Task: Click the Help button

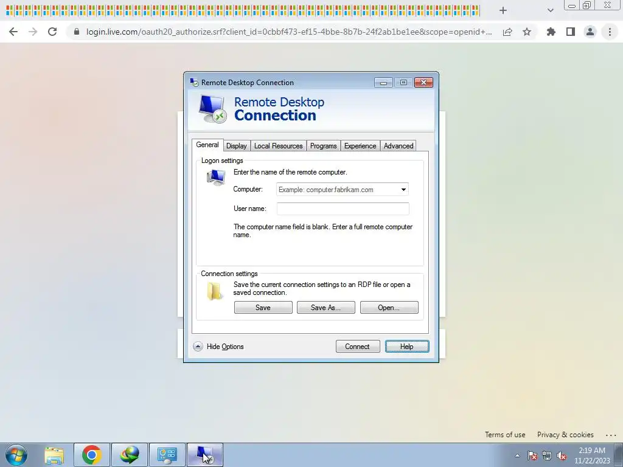Action: 407,346
